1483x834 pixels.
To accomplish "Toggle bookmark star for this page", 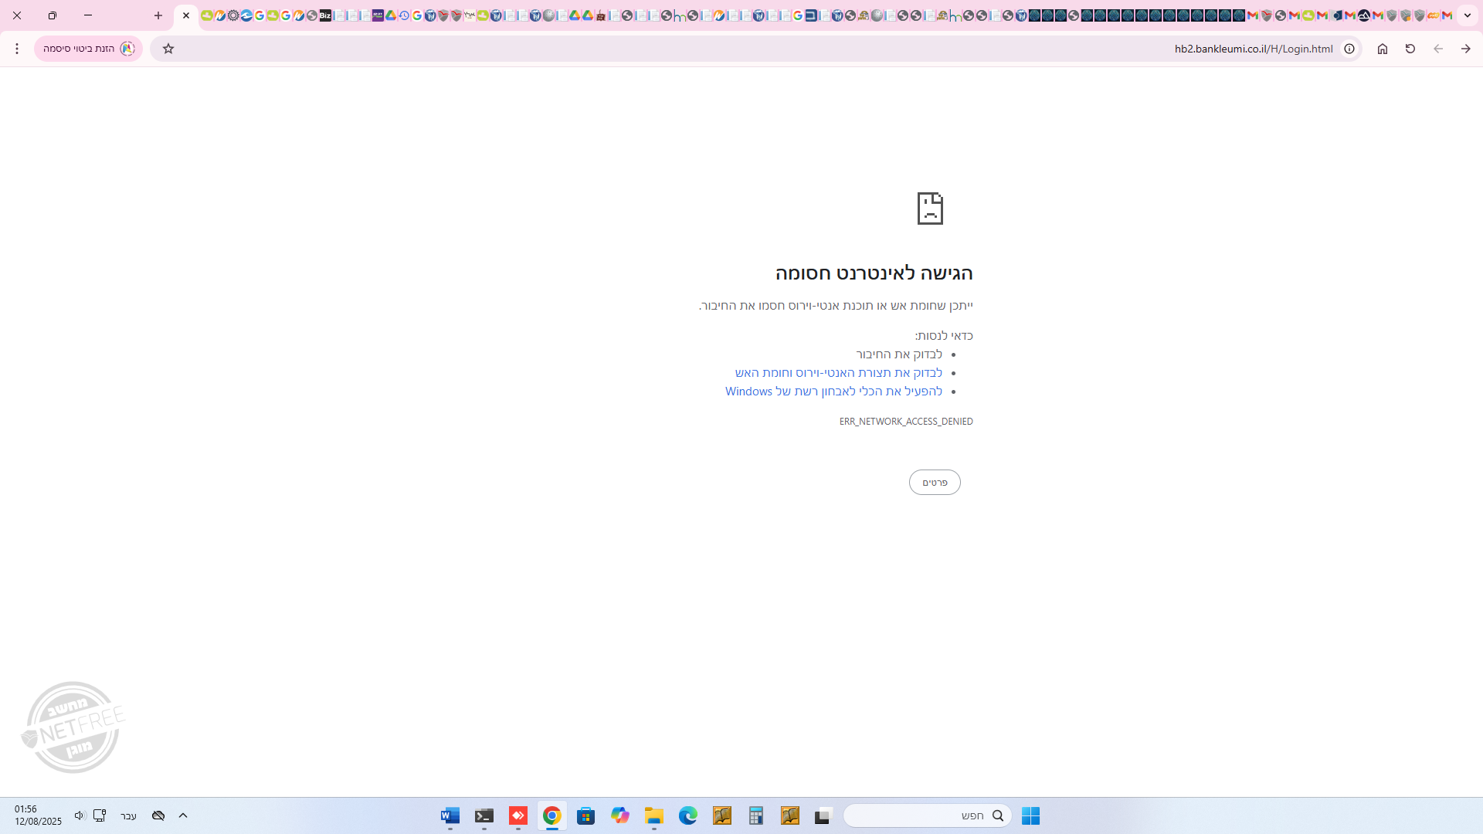I will point(168,49).
